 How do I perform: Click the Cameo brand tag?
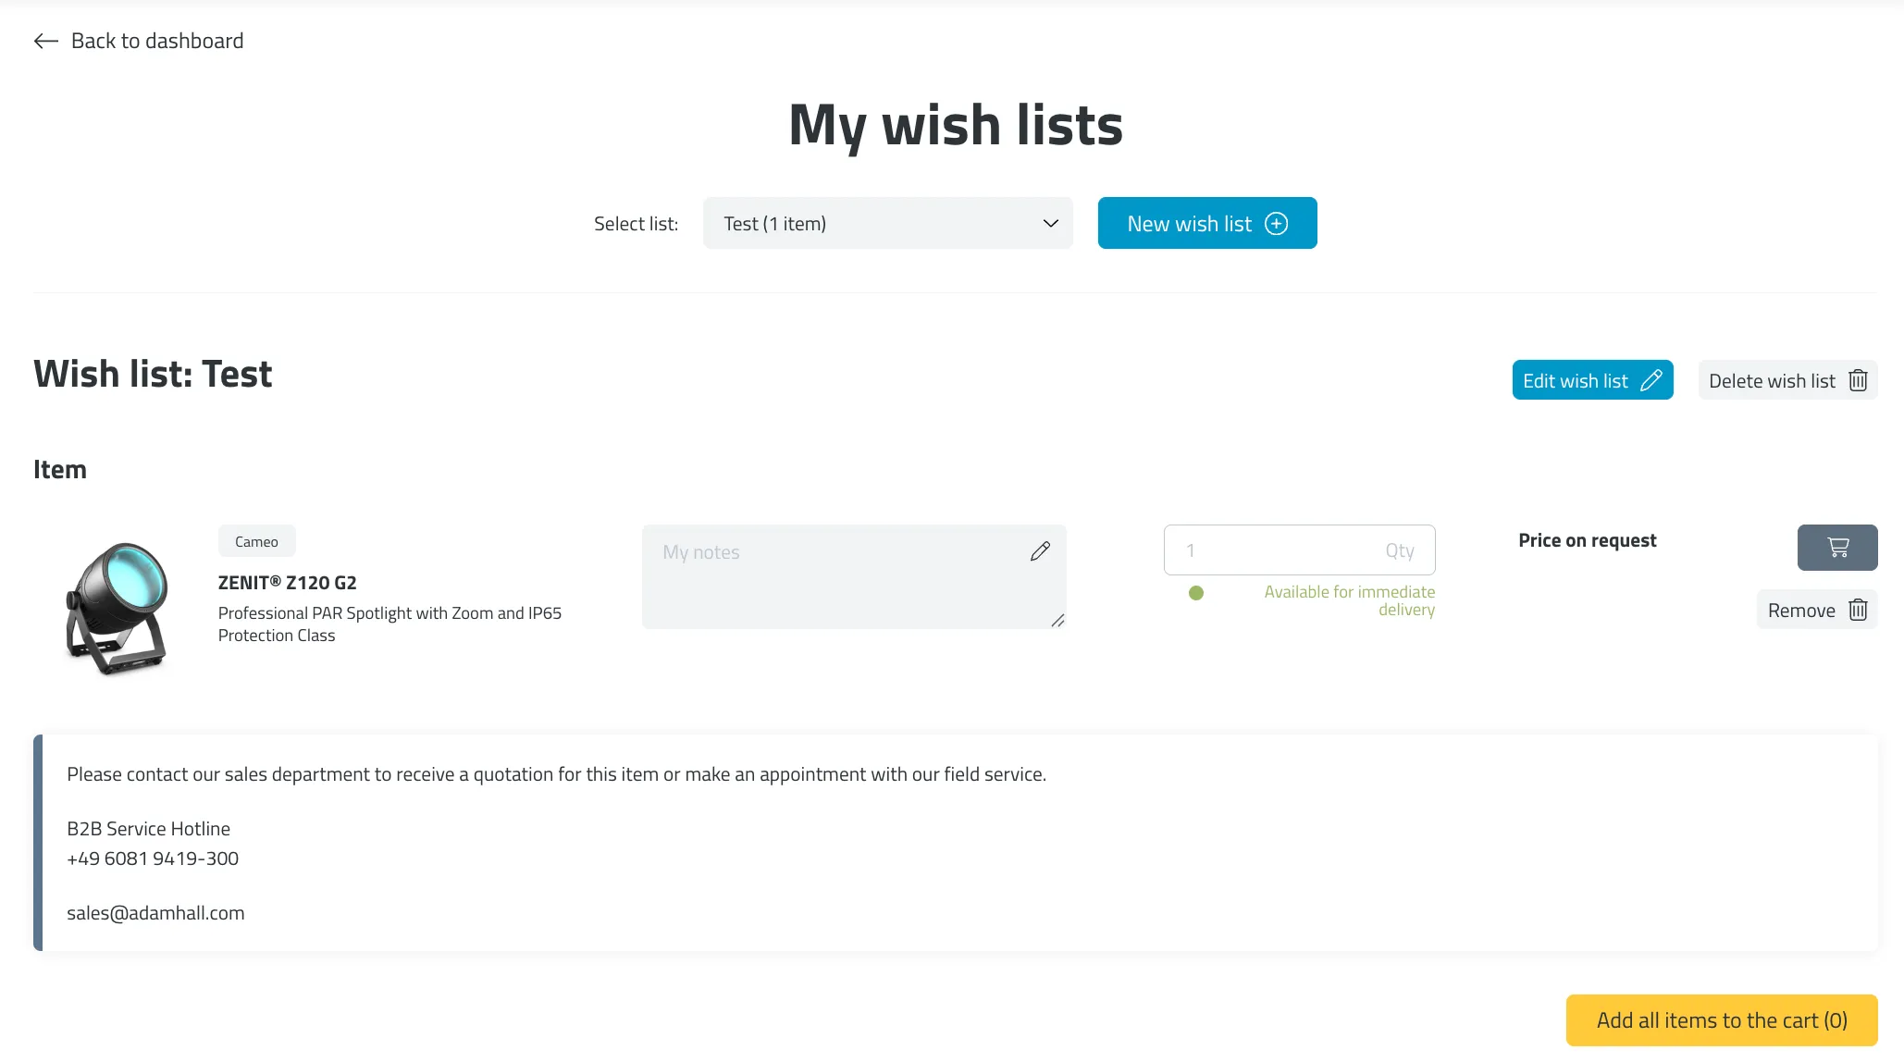256,541
